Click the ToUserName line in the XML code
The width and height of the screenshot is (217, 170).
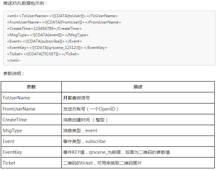(x=62, y=16)
